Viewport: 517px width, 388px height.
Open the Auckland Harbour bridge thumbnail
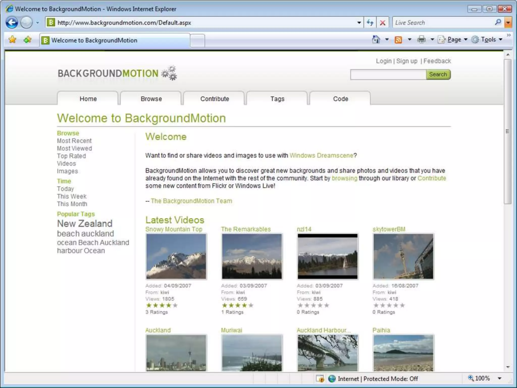[x=328, y=353]
